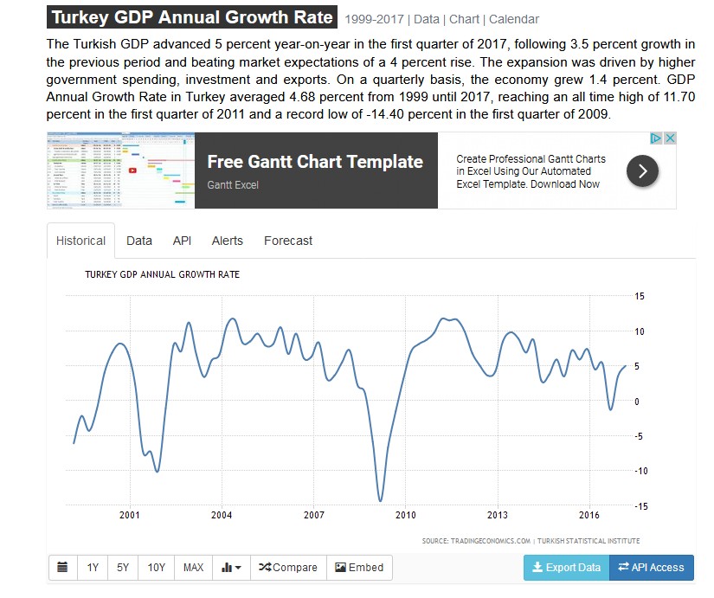Click the Compare button

pyautogui.click(x=288, y=568)
